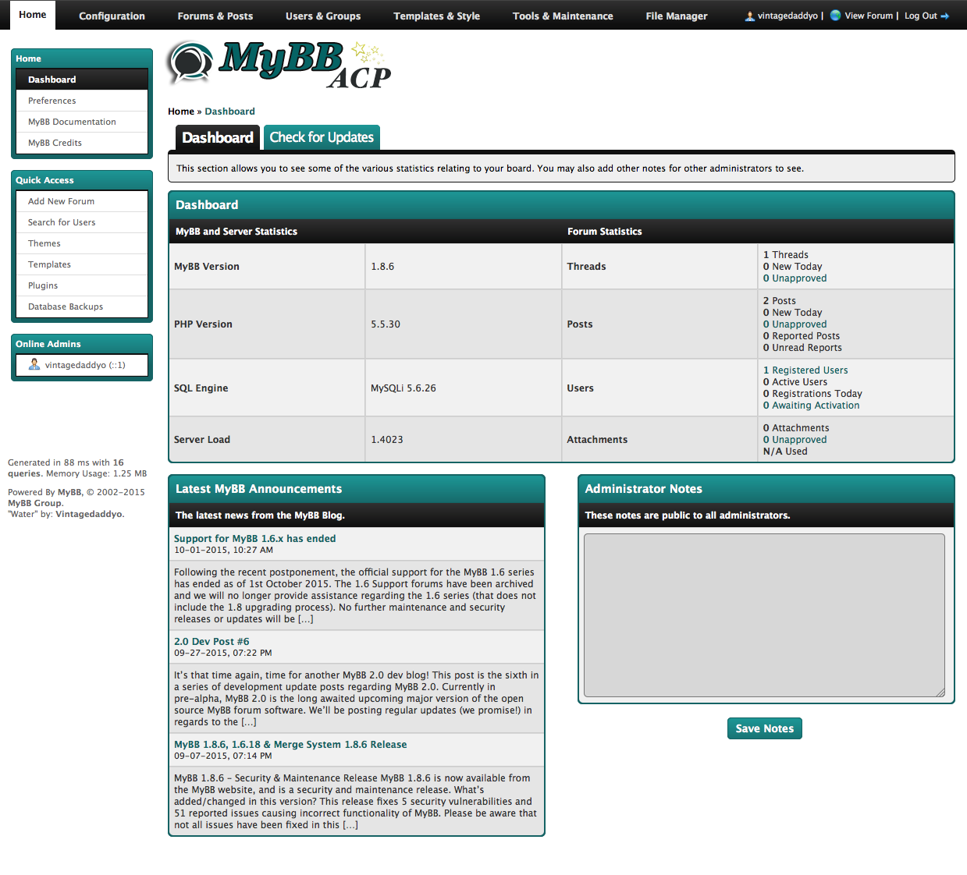Open Templates from Quick Access

click(82, 264)
